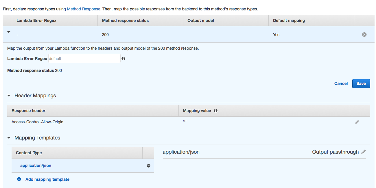This screenshot has height=188, width=376.
Task: Collapse the Mapping Templates section
Action: coord(9,138)
